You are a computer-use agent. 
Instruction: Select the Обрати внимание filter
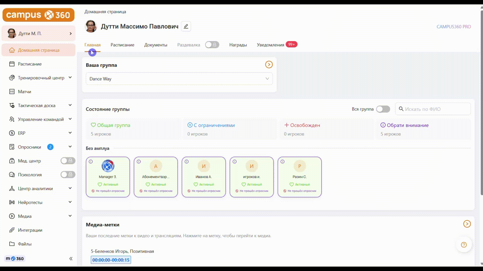tap(407, 125)
